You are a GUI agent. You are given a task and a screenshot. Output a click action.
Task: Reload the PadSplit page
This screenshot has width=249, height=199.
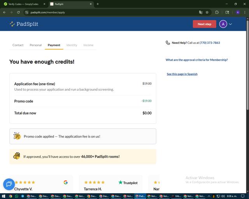click(18, 12)
